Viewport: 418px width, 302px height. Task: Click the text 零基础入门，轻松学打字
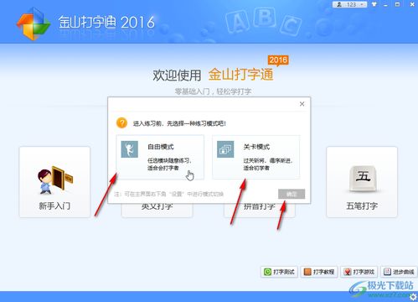tap(213, 91)
